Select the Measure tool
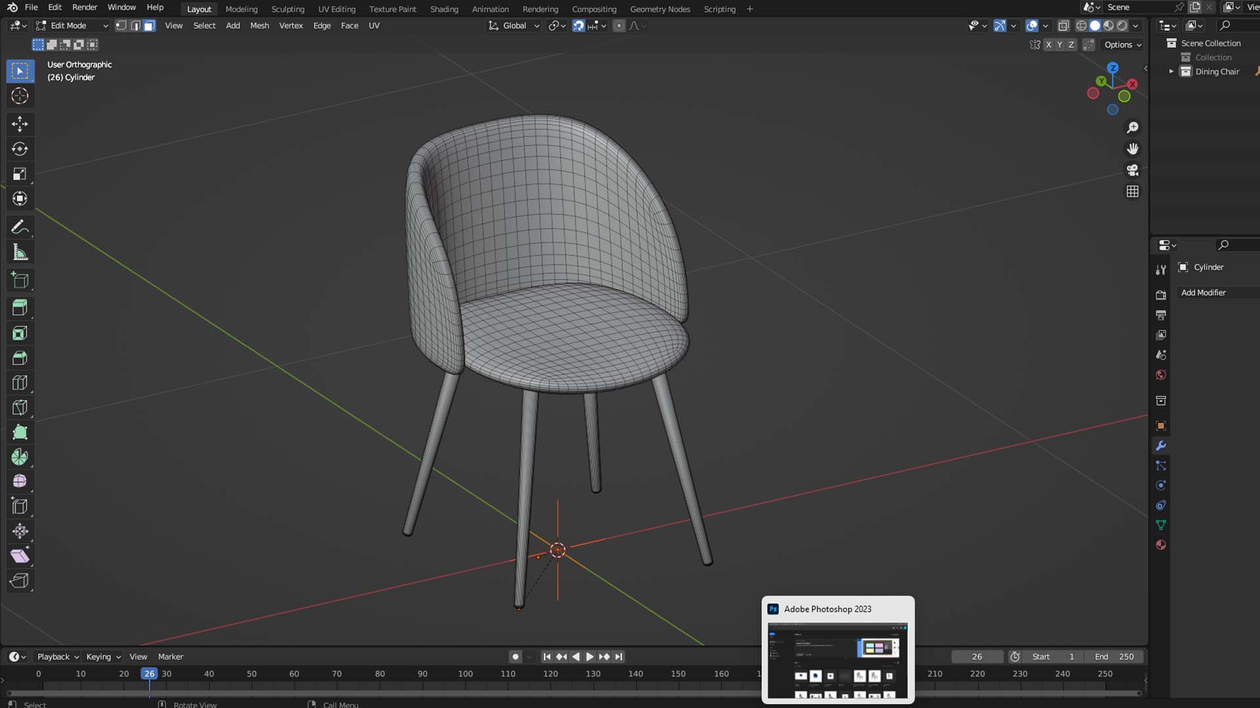1260x708 pixels. [x=20, y=252]
